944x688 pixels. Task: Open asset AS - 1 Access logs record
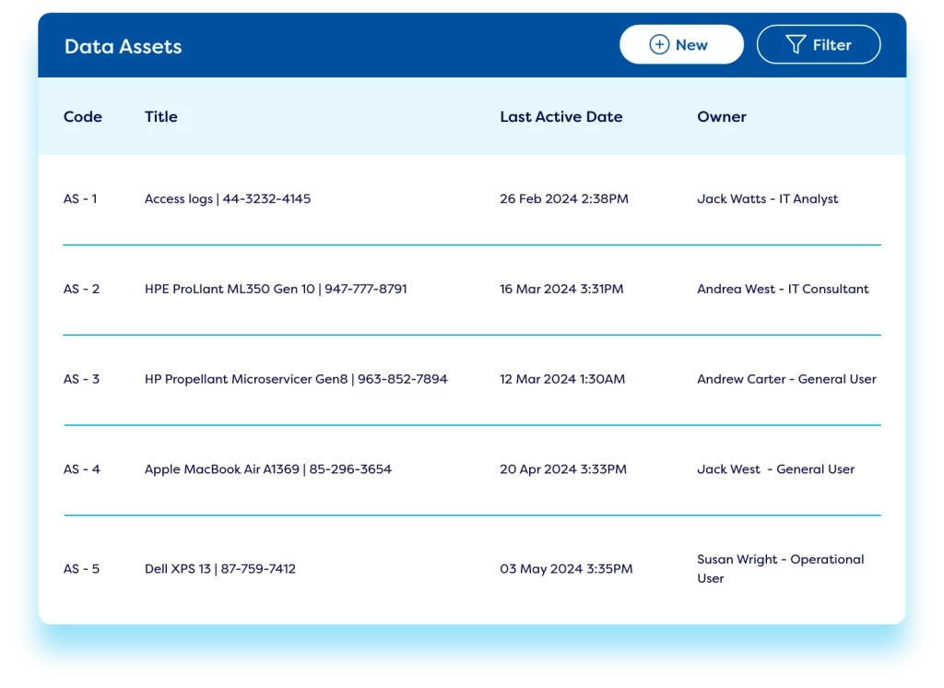pos(228,198)
